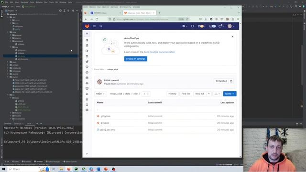This screenshot has width=306, height=172.
Task: Open the main branch dropdown
Action: click(100, 94)
